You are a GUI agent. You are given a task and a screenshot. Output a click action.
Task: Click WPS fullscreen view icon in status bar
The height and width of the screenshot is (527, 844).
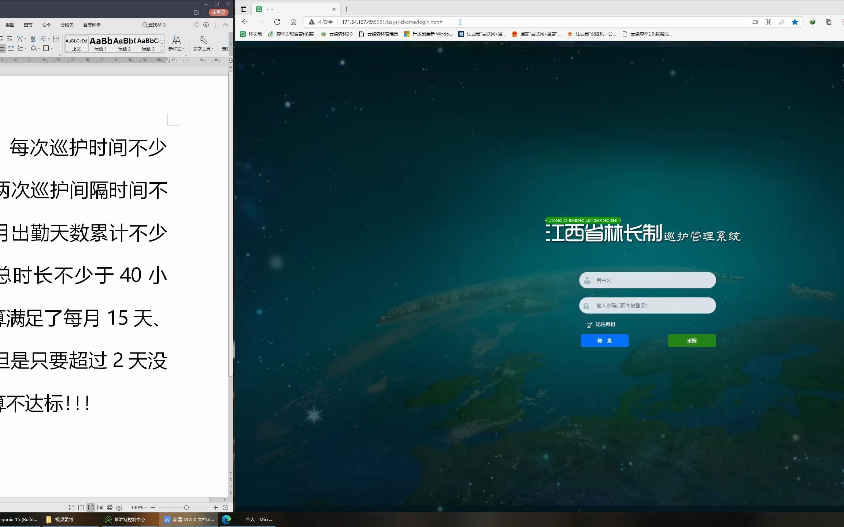[72, 508]
